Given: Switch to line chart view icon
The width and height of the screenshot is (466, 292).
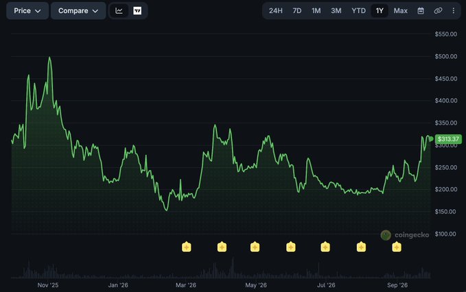Looking at the screenshot, I should click(x=119, y=11).
